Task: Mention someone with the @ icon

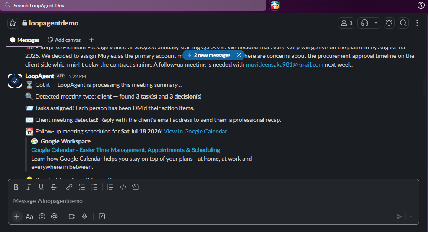Action: [54, 216]
